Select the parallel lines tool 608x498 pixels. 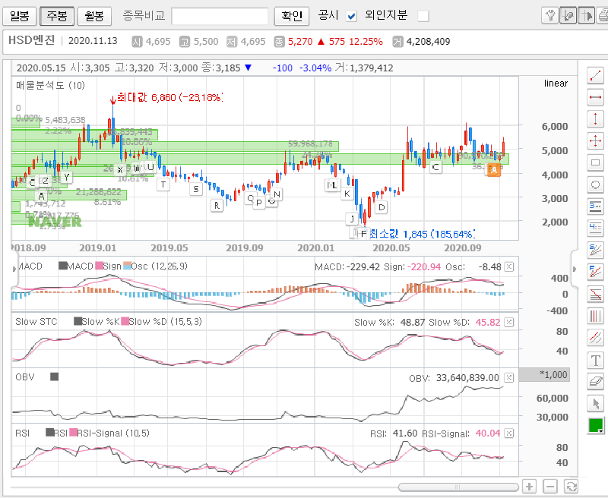coord(595,338)
